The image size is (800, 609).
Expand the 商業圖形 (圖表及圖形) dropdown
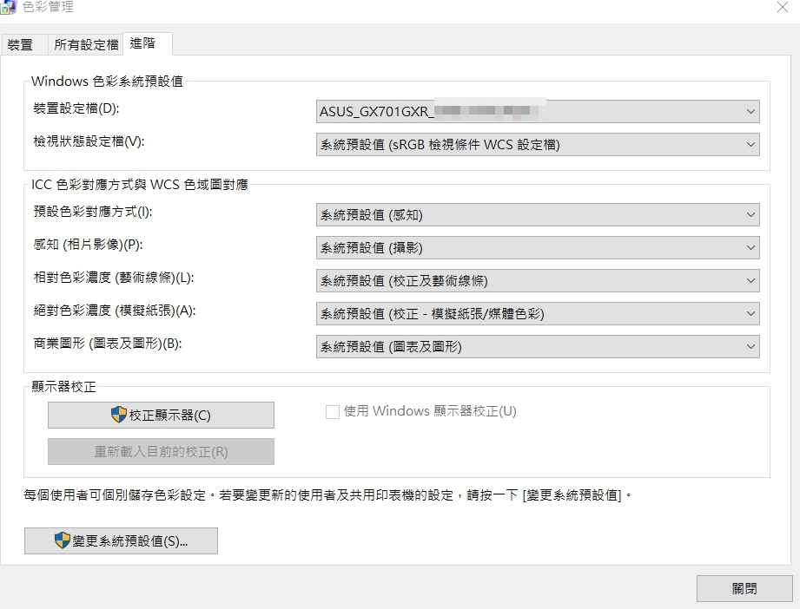coord(538,346)
